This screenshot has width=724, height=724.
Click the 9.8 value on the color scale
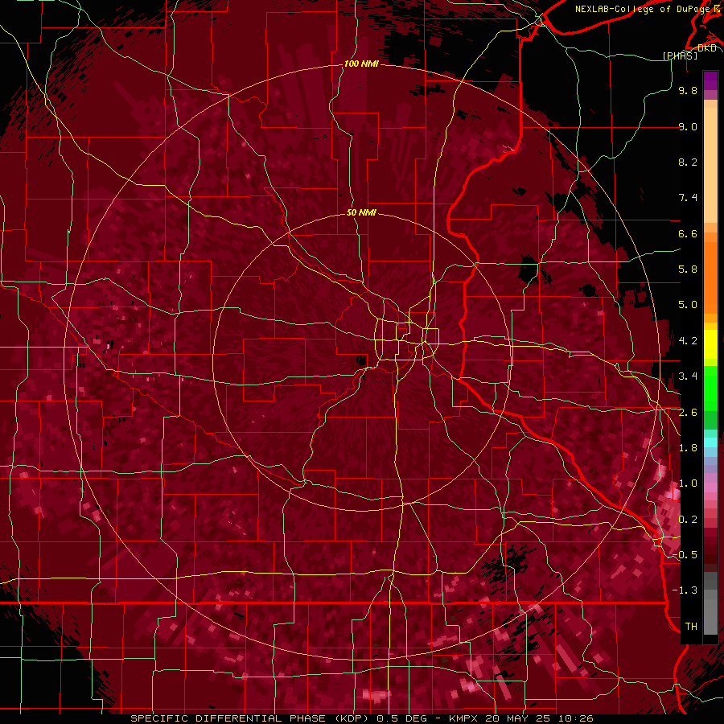[688, 90]
